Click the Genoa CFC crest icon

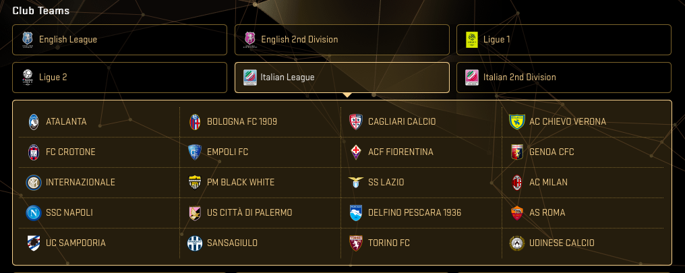click(517, 152)
